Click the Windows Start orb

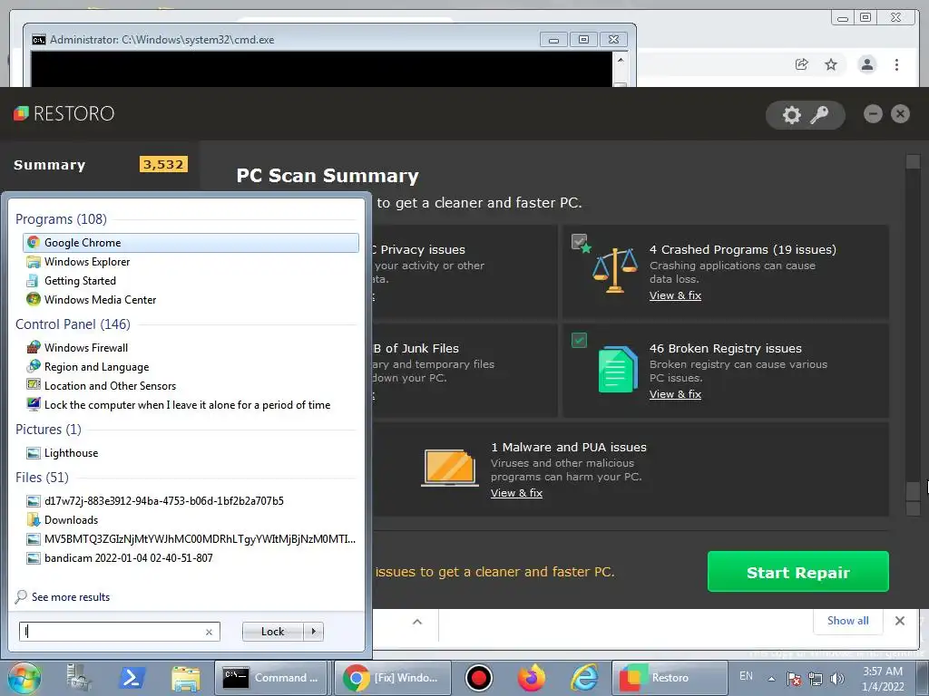[24, 678]
